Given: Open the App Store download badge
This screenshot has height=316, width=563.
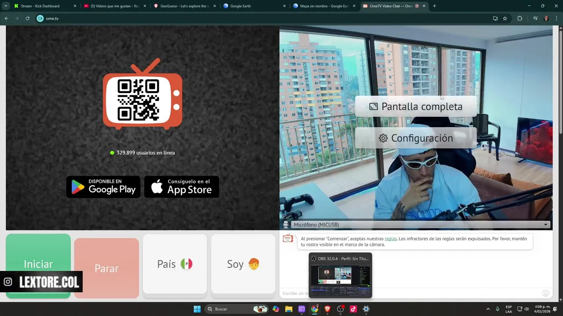Looking at the screenshot, I should (182, 187).
